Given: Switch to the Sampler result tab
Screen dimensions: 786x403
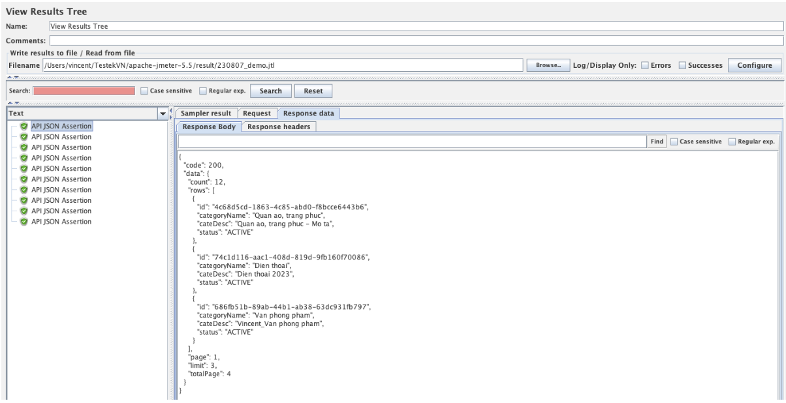Looking at the screenshot, I should pos(206,113).
